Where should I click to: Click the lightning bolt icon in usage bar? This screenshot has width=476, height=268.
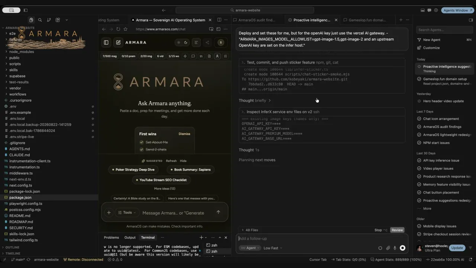coord(185,56)
